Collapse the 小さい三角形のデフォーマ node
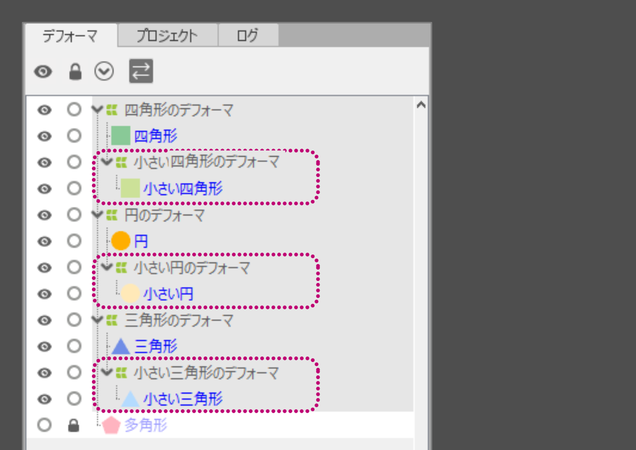 [x=107, y=372]
